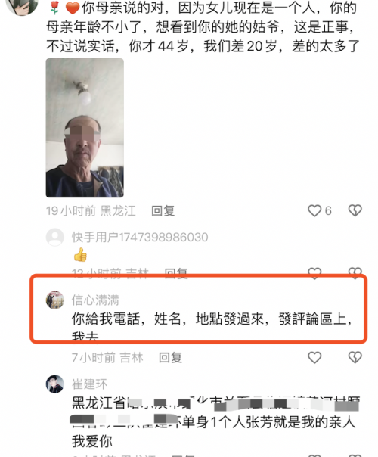Open 信心满满's profile avatar
Screen dimensions: 378x457
(x=54, y=300)
